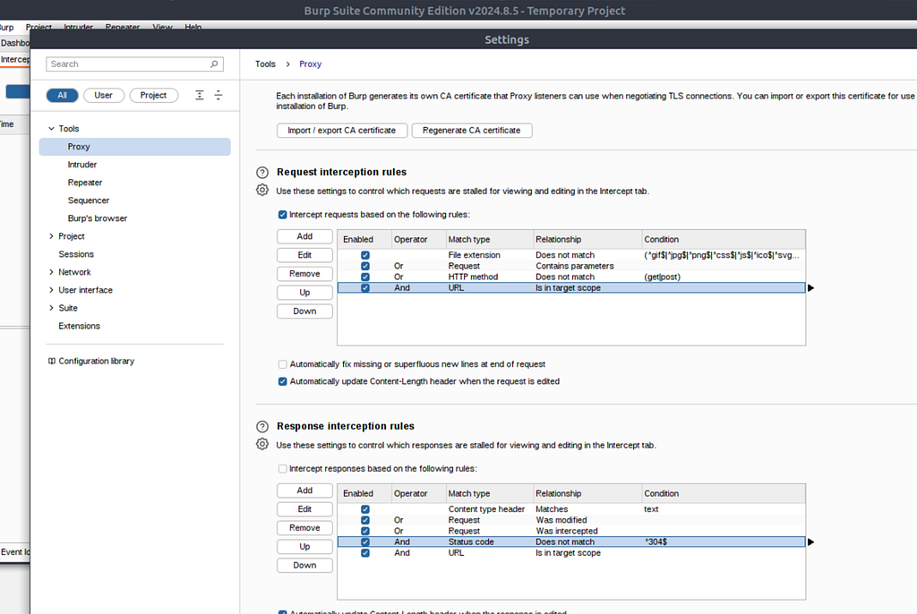Remove the selected request interception rule

coord(304,274)
